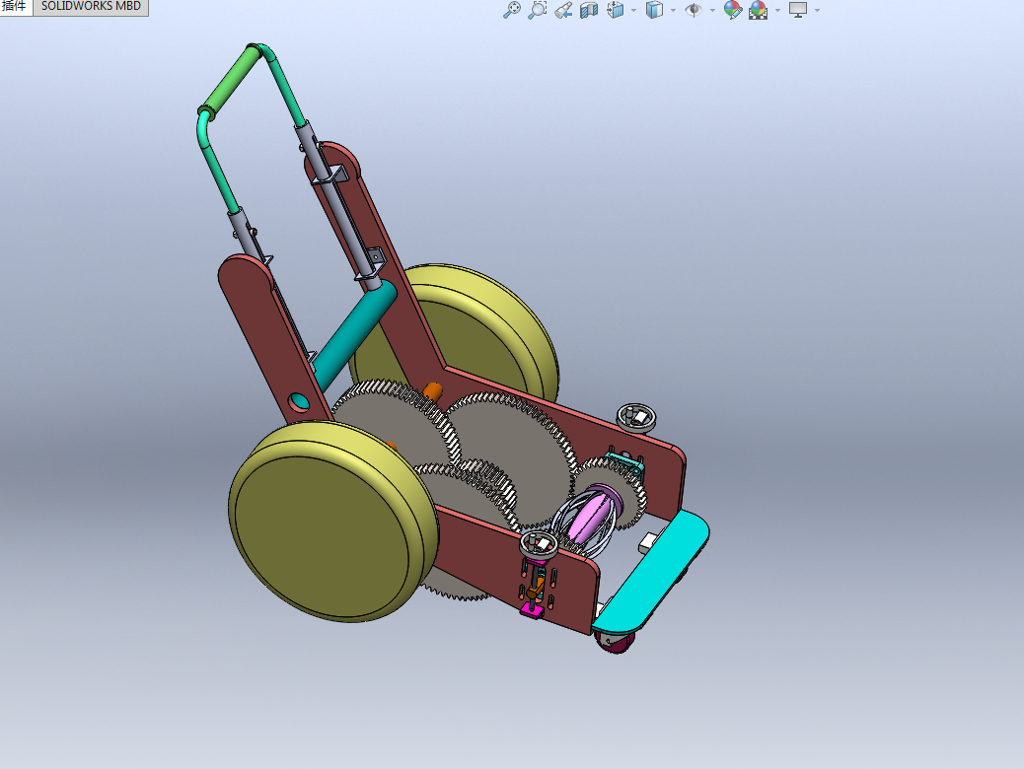Click the Zoom to Fit icon
1024x769 pixels.
click(512, 10)
